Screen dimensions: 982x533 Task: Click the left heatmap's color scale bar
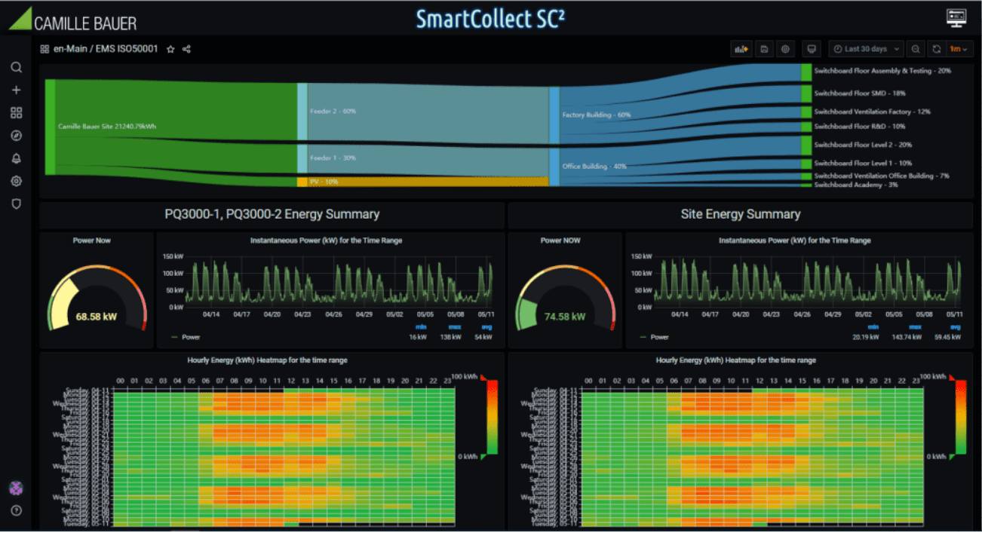point(493,415)
